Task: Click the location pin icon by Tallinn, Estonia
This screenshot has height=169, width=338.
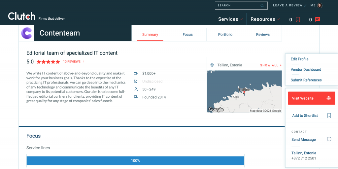Action: (212, 65)
